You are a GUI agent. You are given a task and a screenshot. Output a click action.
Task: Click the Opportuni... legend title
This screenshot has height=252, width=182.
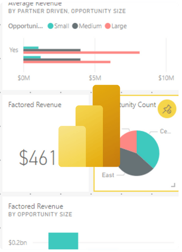pyautogui.click(x=26, y=26)
